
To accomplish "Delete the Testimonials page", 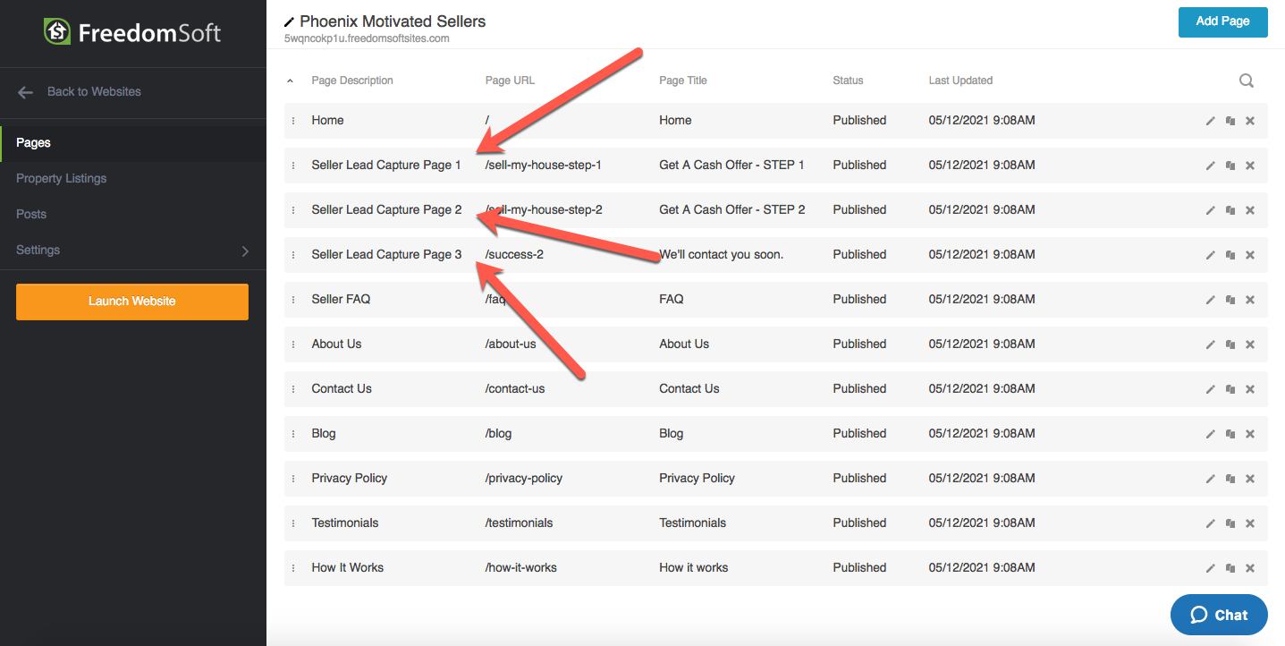I will (1250, 523).
